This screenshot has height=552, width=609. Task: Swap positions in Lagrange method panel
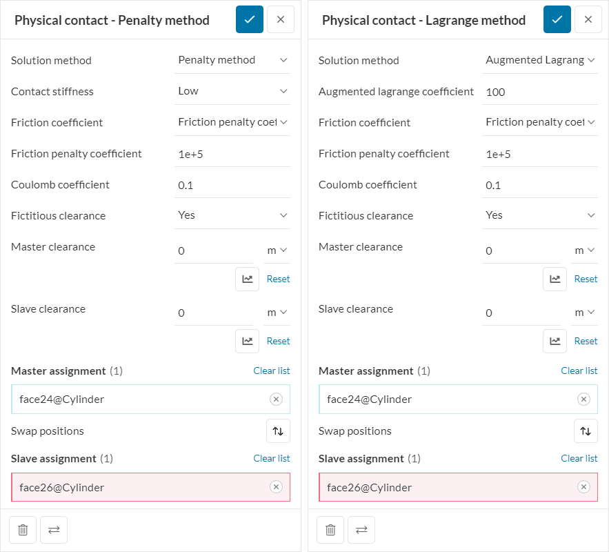(x=586, y=431)
